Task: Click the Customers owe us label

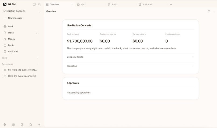Action: (108, 34)
